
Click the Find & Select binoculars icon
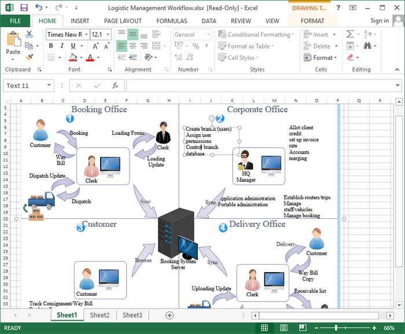pyautogui.click(x=369, y=46)
